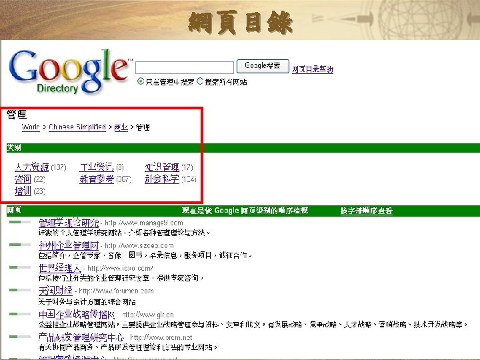Open the result linking to szceo.com

(69, 245)
